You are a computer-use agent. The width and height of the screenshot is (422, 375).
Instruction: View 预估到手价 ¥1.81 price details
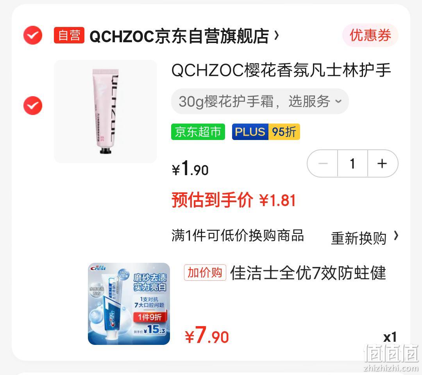point(234,200)
